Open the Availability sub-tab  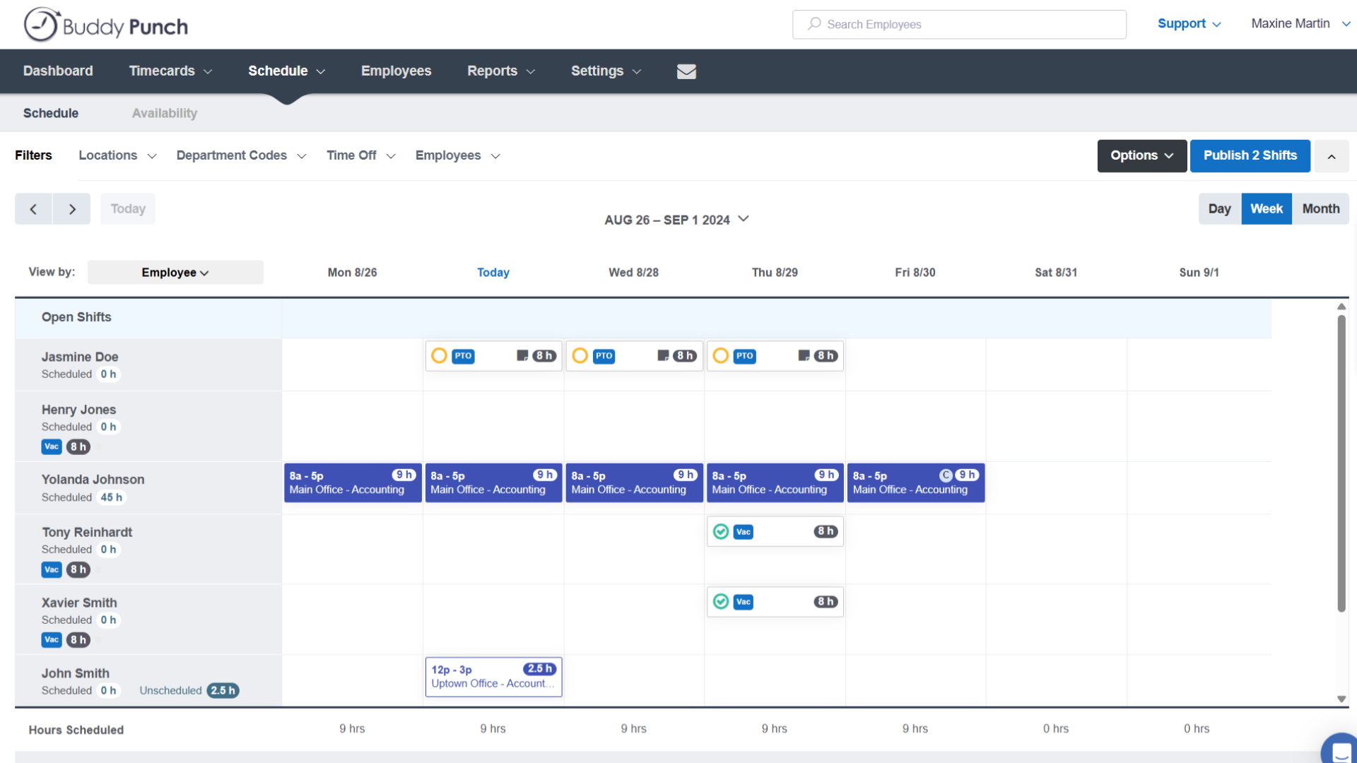pyautogui.click(x=165, y=113)
